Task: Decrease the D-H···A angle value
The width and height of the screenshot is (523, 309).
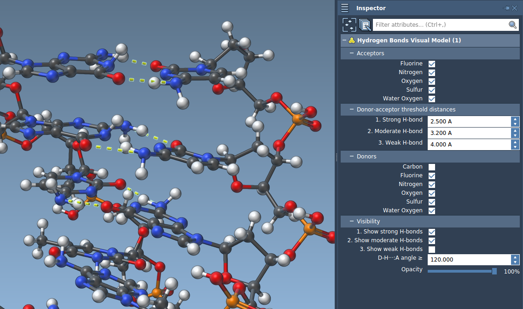Action: click(515, 262)
